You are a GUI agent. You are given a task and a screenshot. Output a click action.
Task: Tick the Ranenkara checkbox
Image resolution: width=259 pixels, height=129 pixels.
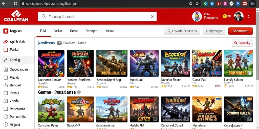click(x=6, y=109)
